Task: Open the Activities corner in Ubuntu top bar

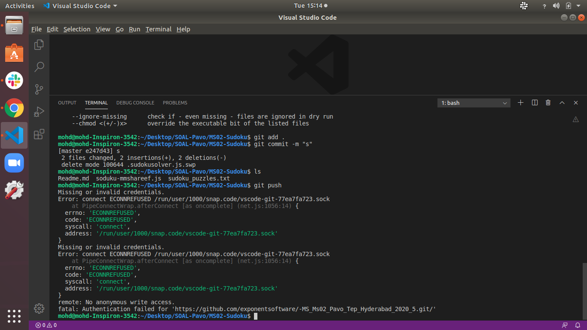Action: (x=19, y=6)
